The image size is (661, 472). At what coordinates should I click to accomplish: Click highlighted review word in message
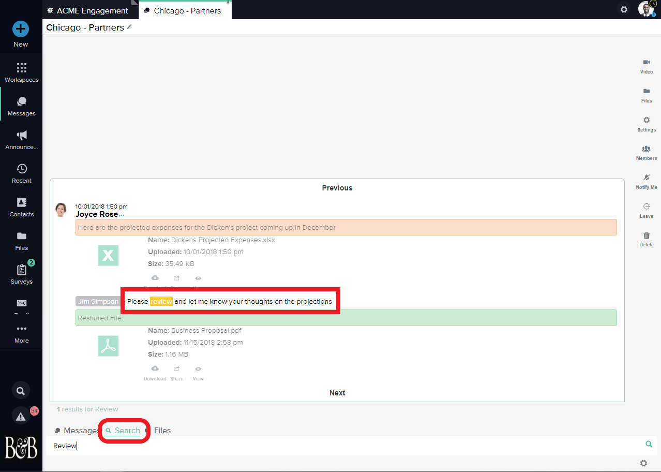coord(161,301)
